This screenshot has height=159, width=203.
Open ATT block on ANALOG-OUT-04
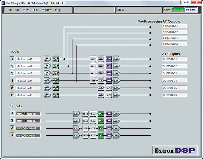click(116, 136)
